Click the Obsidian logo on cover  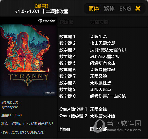pyautogui.click(x=50, y=93)
